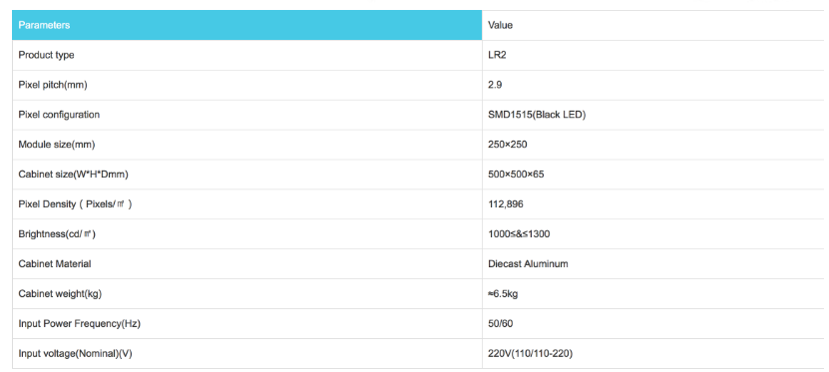Viewport: 829px width, 372px height.
Task: Select the Brightness(cd/㎡) label
Action: pos(57,233)
